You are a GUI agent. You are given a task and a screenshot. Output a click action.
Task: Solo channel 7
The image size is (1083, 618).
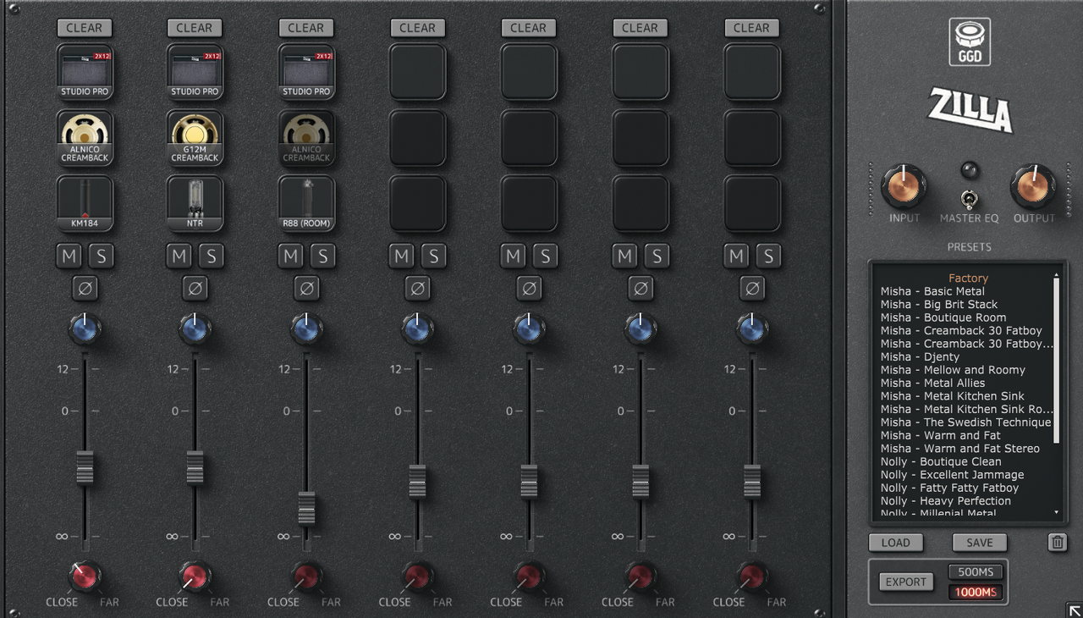[x=768, y=256]
